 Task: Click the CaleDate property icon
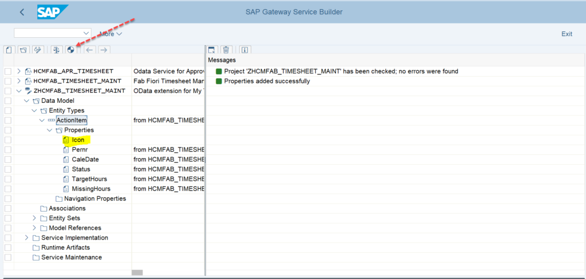click(x=66, y=160)
